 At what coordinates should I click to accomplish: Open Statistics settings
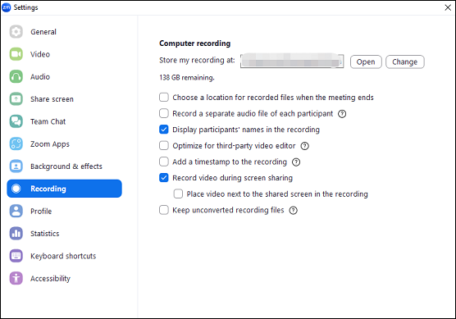[64, 233]
